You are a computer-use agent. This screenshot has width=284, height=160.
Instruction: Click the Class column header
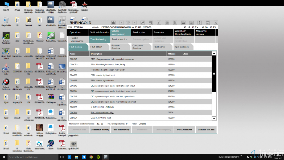point(195,54)
